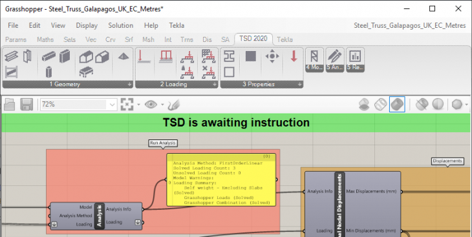
Task: Click the Run Analysis group label
Action: tap(162, 143)
